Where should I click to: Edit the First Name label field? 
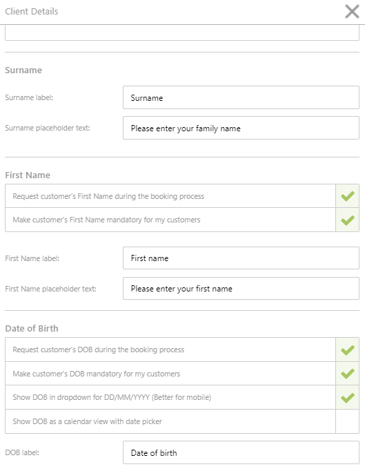pyautogui.click(x=241, y=258)
